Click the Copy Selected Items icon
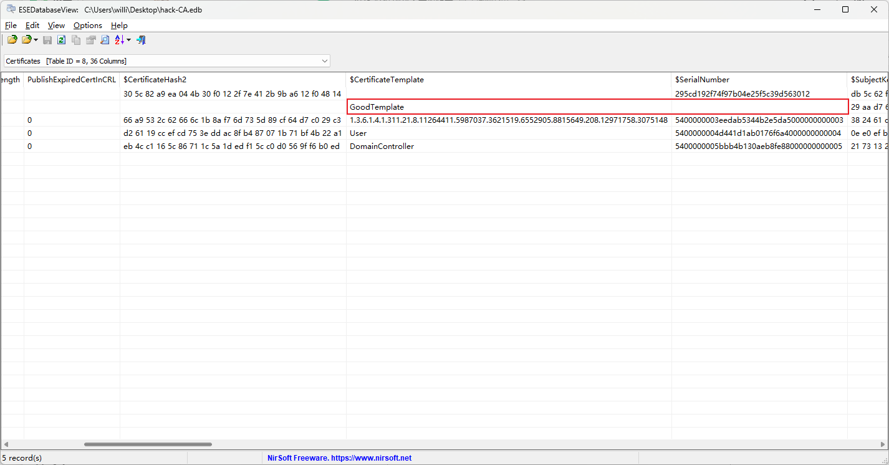This screenshot has width=889, height=465. pyautogui.click(x=76, y=40)
